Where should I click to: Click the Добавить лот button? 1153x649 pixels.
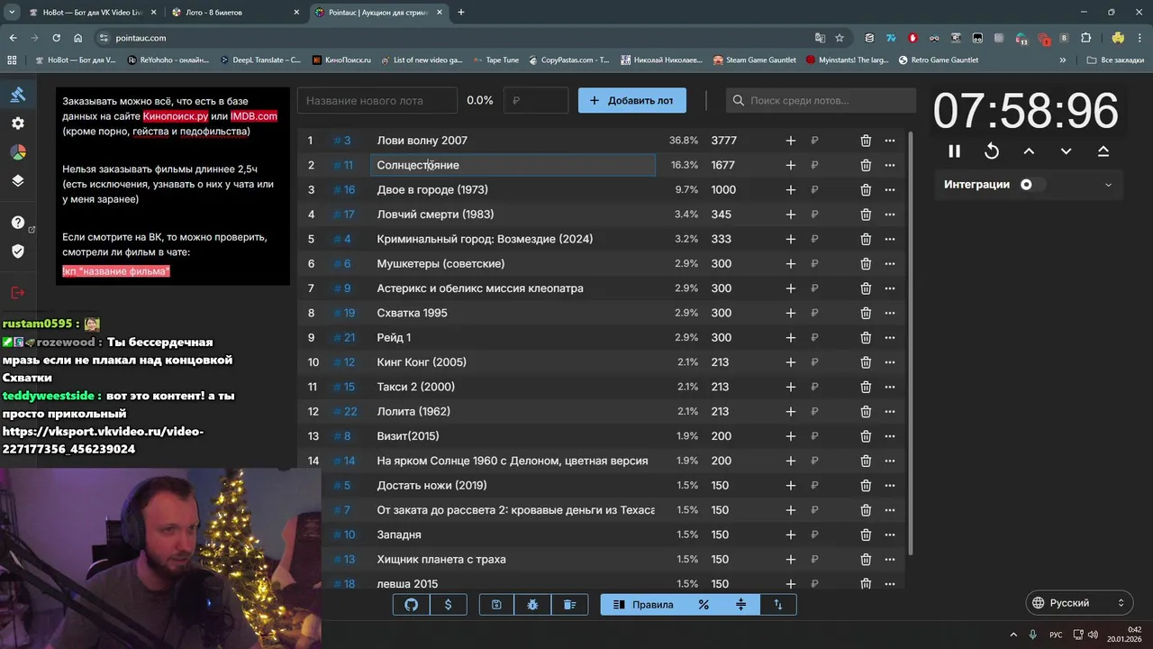631,100
